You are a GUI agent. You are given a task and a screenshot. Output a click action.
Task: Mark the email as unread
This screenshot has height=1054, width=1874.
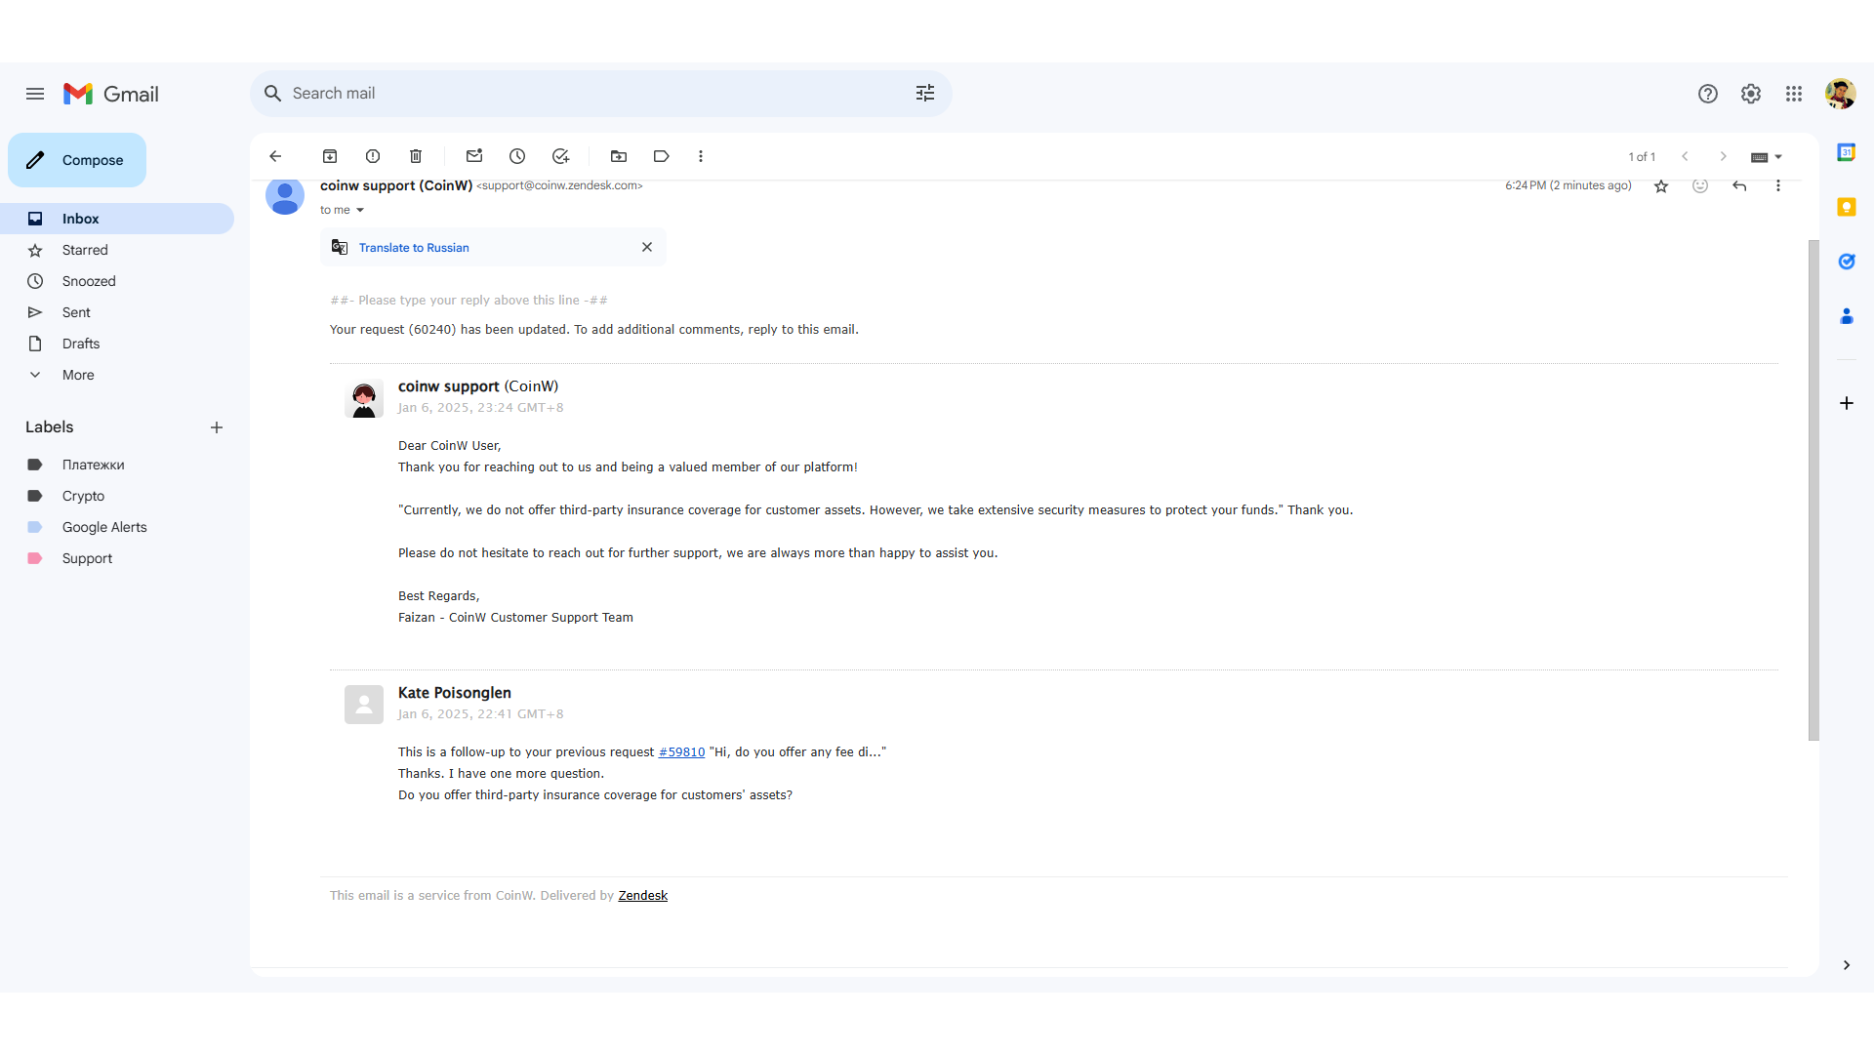coord(474,156)
